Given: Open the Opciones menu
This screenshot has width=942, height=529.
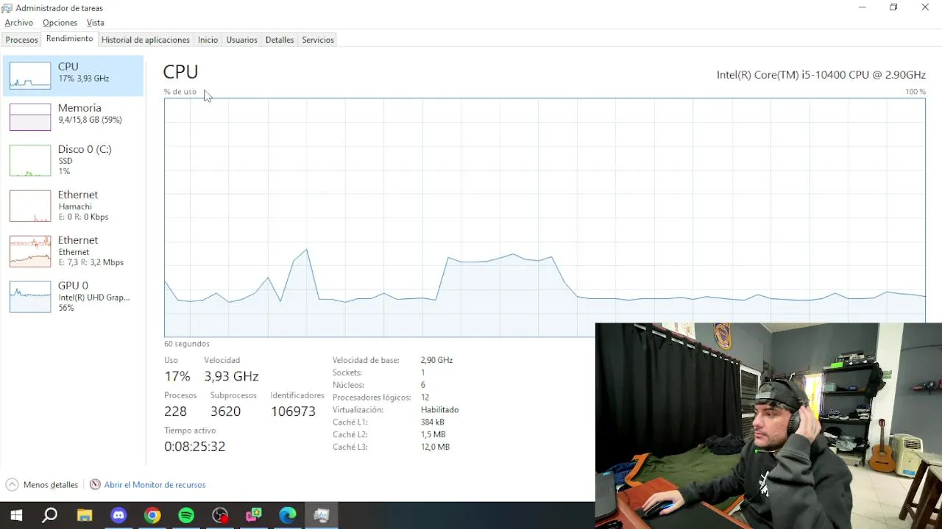Looking at the screenshot, I should pos(60,23).
